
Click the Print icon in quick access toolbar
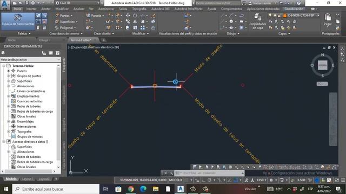33,3
